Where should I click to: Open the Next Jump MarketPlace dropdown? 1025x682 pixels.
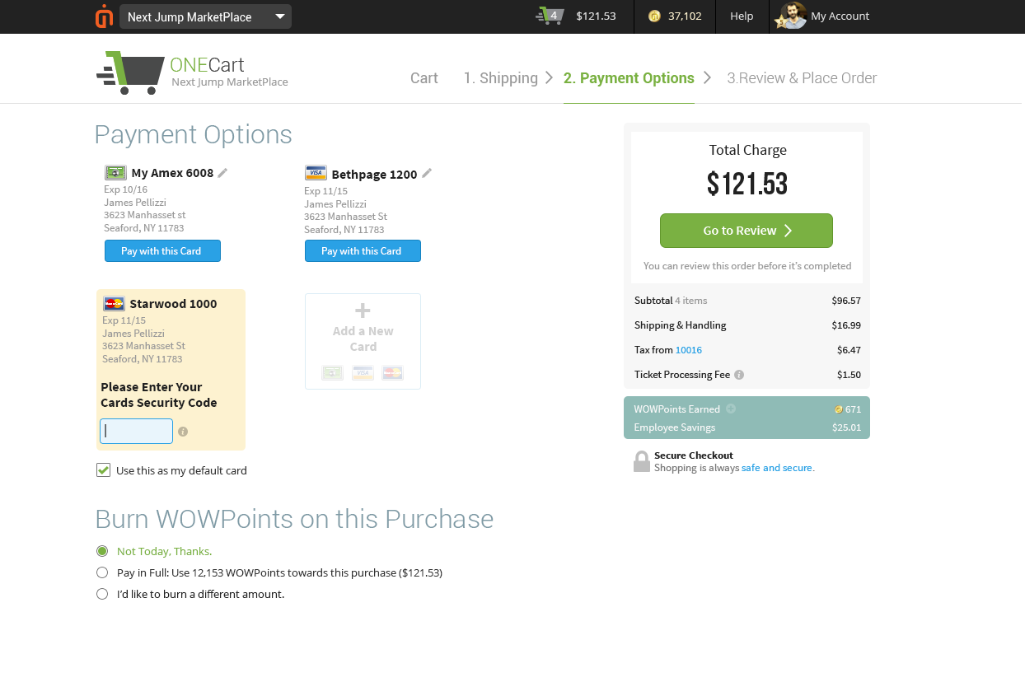pos(205,16)
